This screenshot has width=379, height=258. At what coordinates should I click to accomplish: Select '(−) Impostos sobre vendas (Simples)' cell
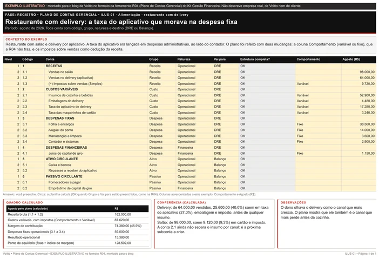click(x=75, y=84)
